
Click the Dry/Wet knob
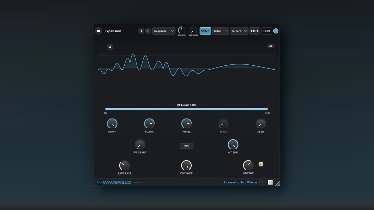(x=186, y=166)
